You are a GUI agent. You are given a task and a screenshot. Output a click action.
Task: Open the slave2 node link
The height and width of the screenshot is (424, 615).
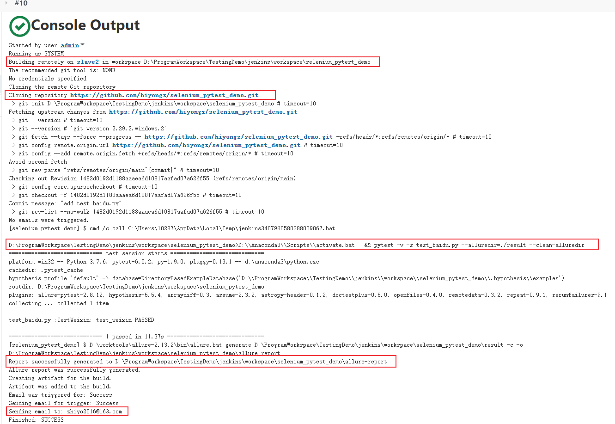[88, 62]
